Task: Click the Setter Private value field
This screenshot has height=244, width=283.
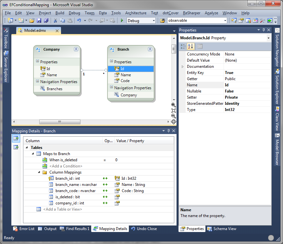Action: [x=247, y=97]
